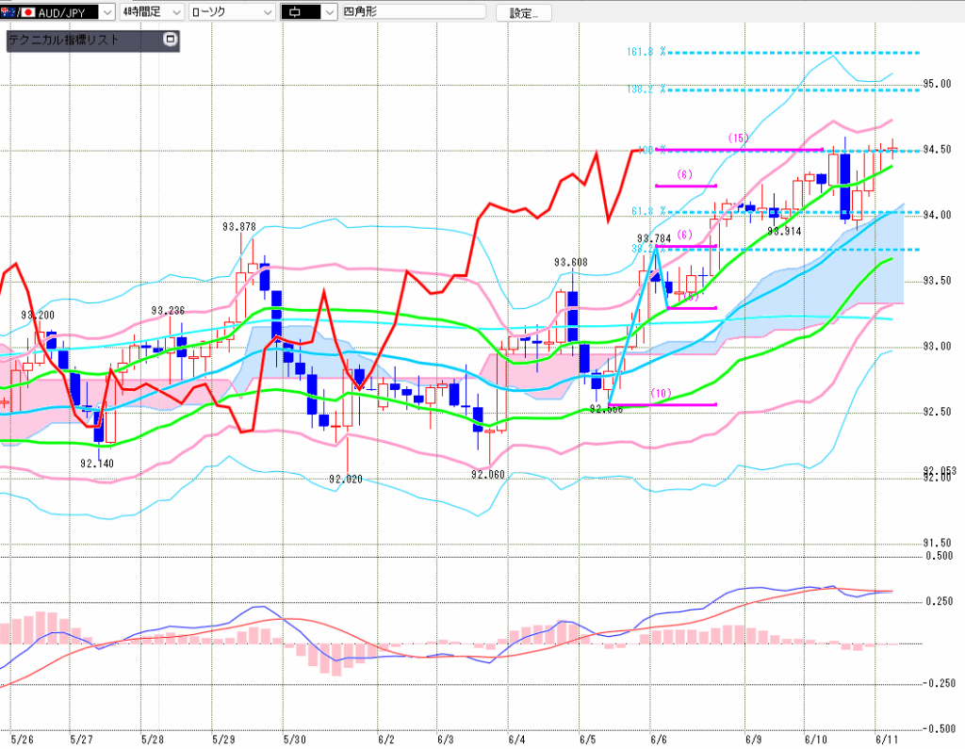Click the テクニカル指標リスト panel title
This screenshot has width=965, height=749.
tap(63, 40)
